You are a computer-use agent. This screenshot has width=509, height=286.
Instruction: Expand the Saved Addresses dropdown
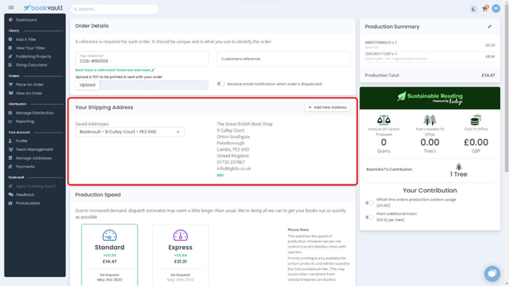click(x=130, y=132)
